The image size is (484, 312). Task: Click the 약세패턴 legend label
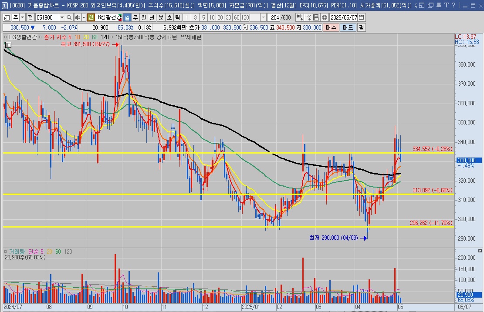191,37
